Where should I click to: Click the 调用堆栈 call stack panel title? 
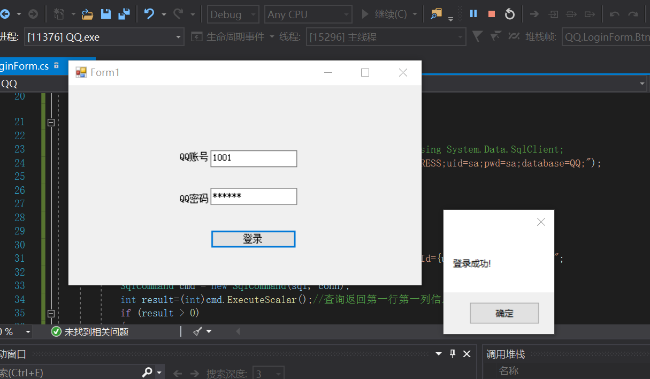[506, 354]
